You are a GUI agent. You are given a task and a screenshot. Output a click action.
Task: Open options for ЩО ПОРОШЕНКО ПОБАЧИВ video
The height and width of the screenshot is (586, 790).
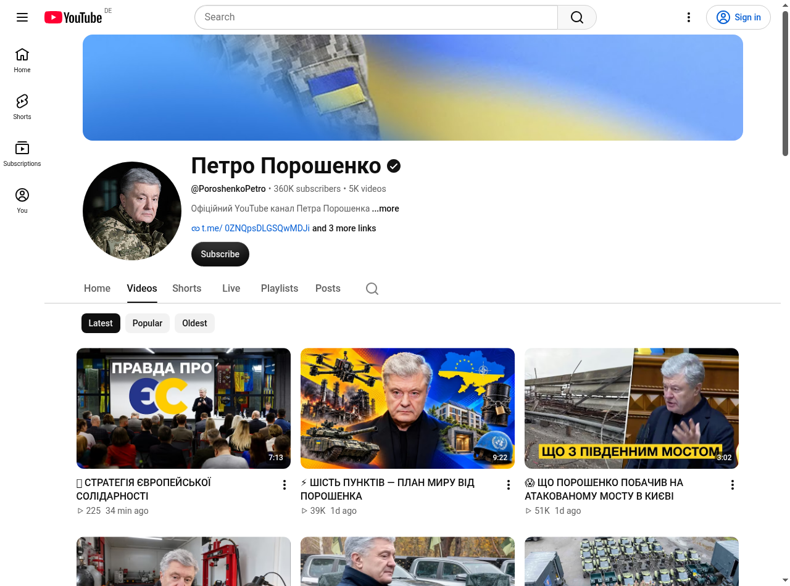733,485
